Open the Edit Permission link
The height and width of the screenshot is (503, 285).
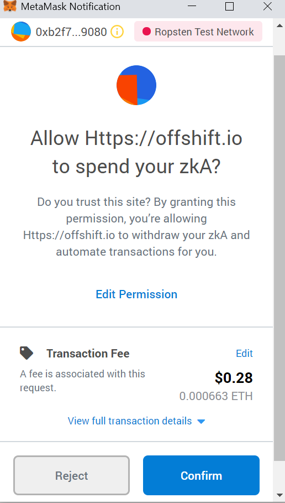click(136, 294)
